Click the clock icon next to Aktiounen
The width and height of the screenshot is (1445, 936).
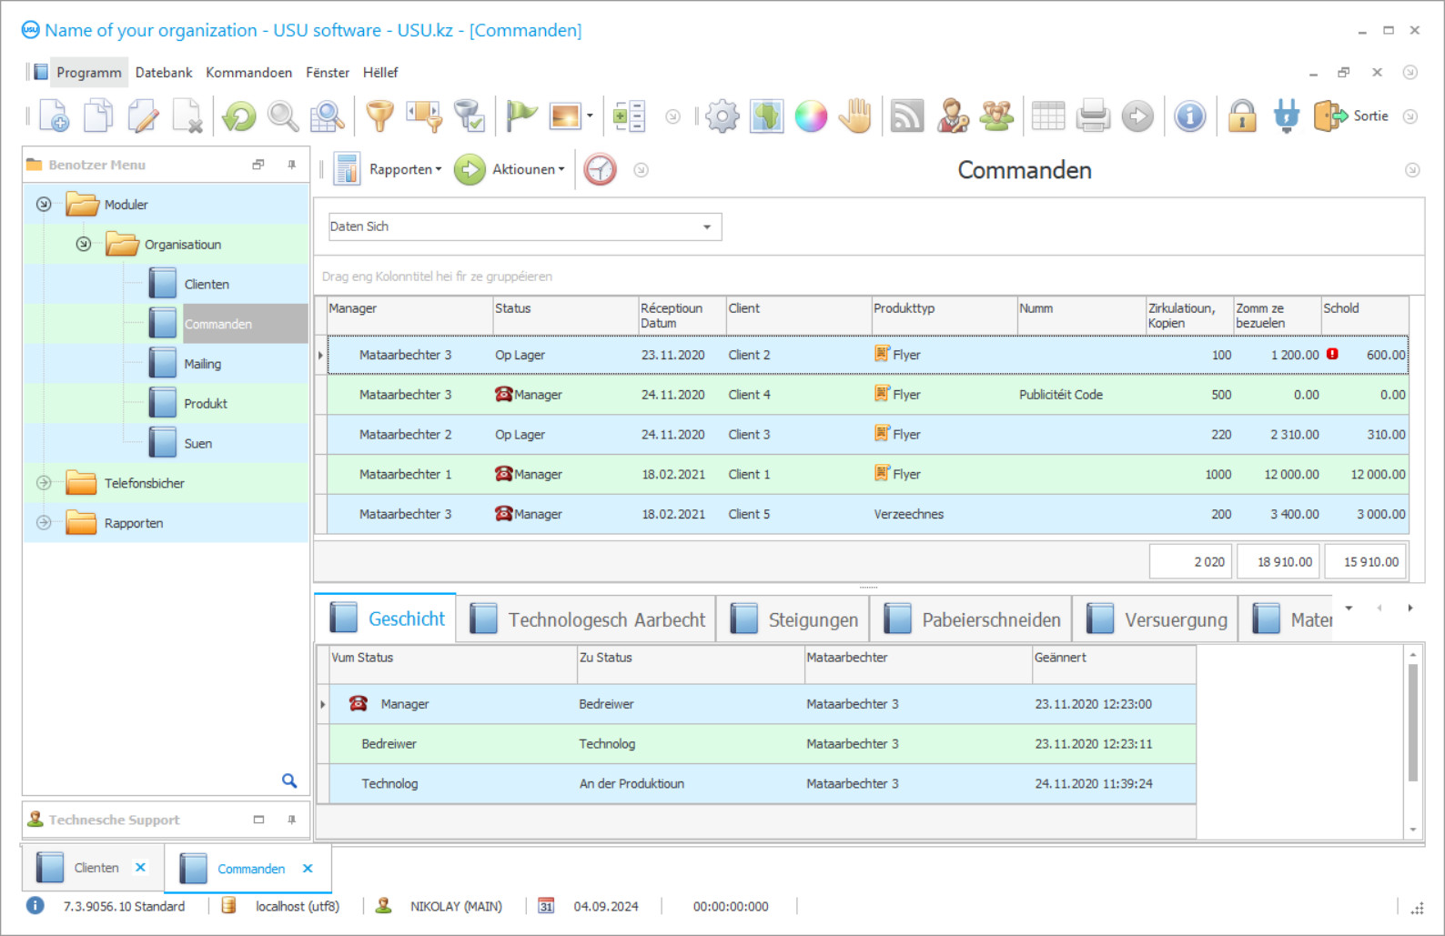(600, 170)
